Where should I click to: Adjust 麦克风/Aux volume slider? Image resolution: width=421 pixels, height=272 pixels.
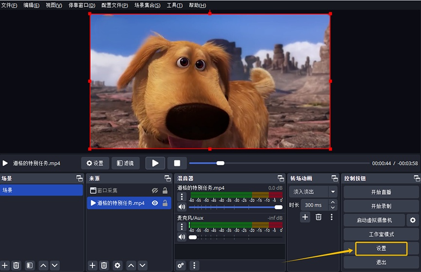236,237
